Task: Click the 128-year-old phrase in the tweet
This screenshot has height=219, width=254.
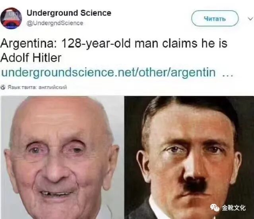Action: (96, 44)
